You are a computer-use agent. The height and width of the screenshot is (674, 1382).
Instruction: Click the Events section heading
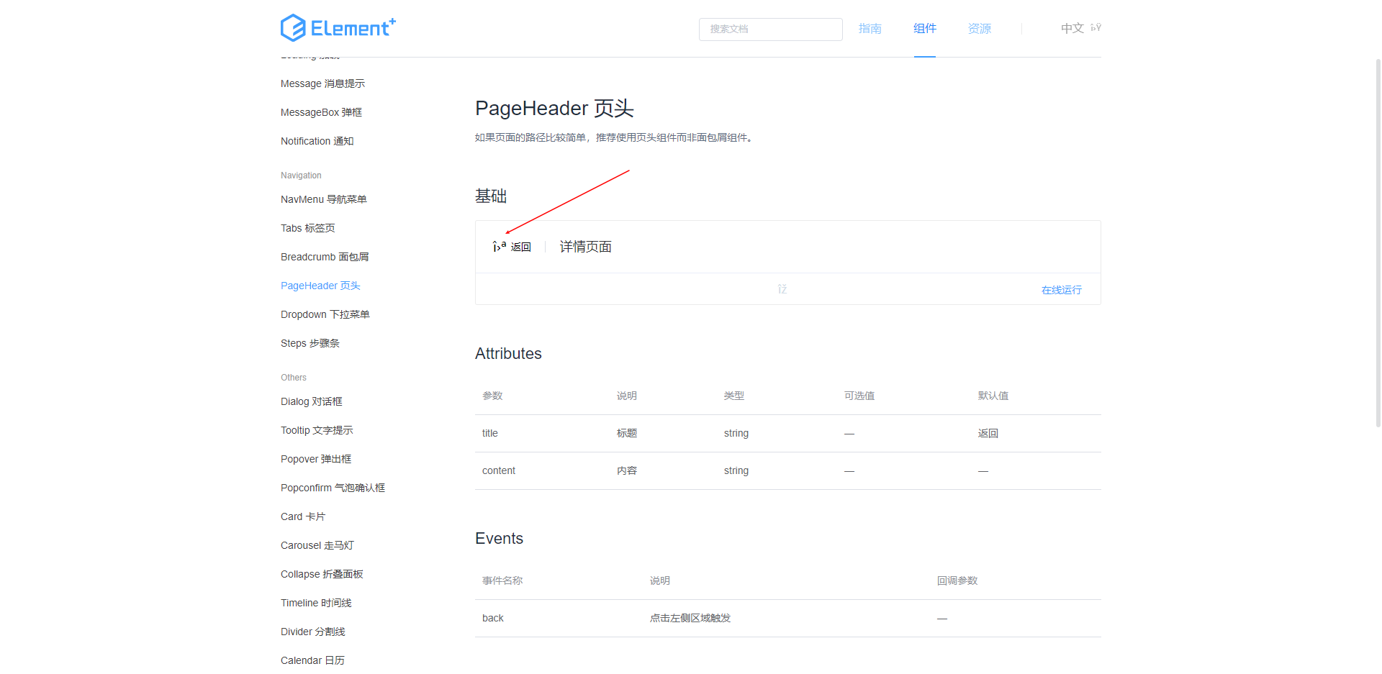click(499, 538)
